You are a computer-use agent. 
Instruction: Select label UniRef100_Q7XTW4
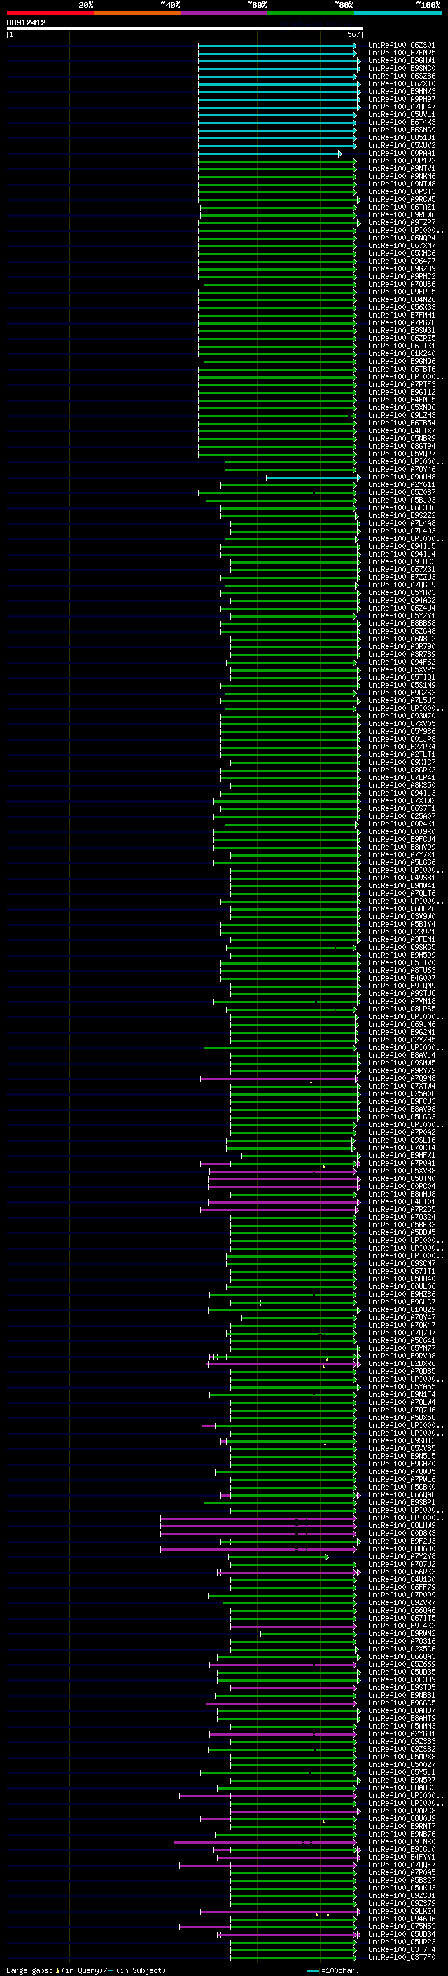coord(401,1086)
